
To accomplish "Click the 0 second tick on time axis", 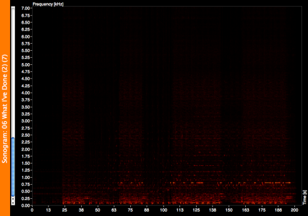I will 32,210.
